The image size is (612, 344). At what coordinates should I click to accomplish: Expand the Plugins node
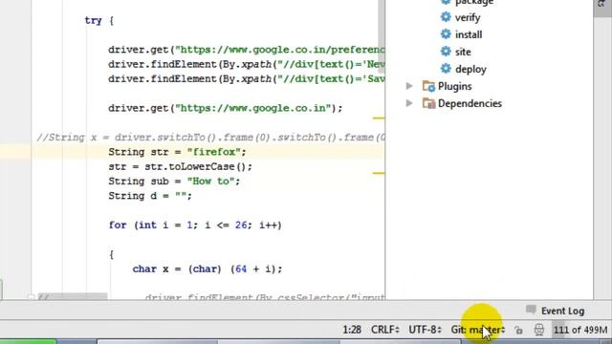coord(409,86)
